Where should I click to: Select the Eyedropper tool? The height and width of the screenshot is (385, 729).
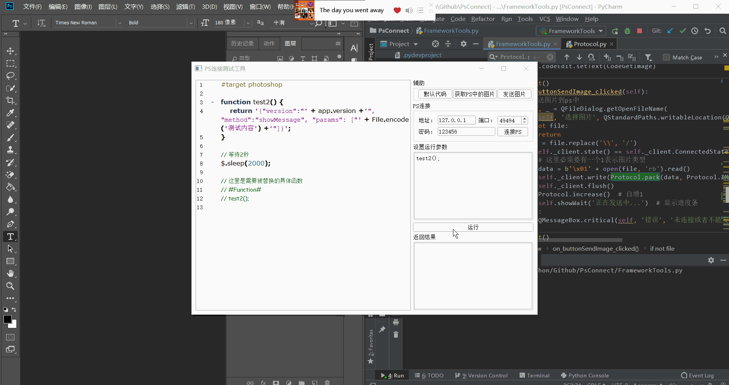(x=10, y=113)
